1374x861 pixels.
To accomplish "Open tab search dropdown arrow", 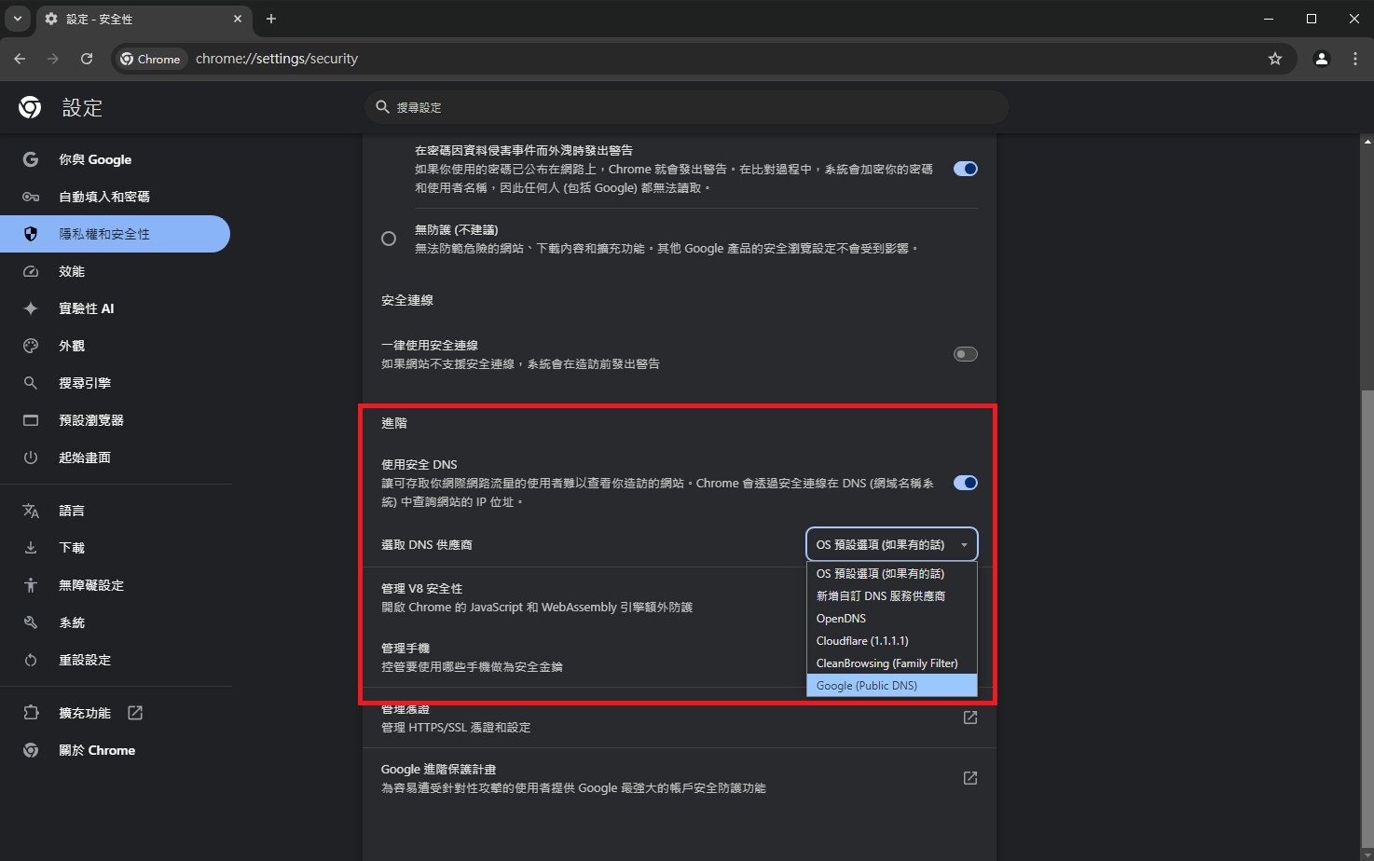I will 18,19.
